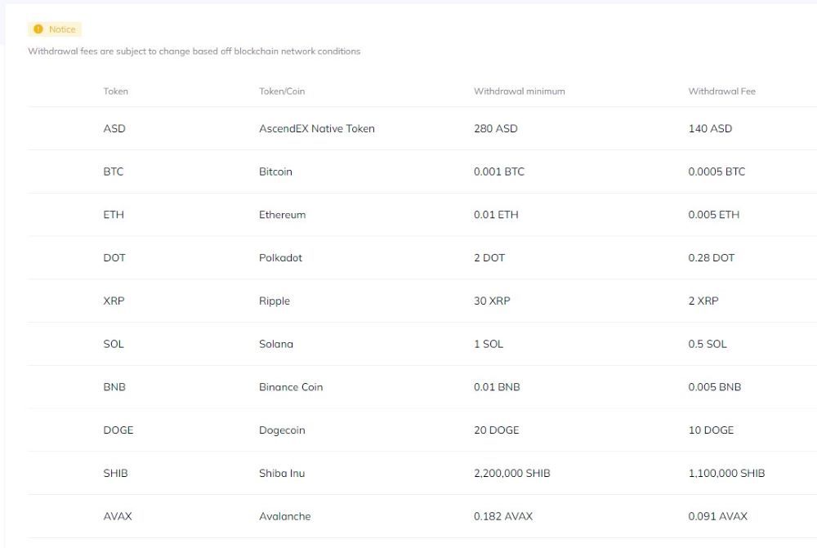This screenshot has height=548, width=817.
Task: Select the SHIB token cell
Action: pyautogui.click(x=115, y=474)
